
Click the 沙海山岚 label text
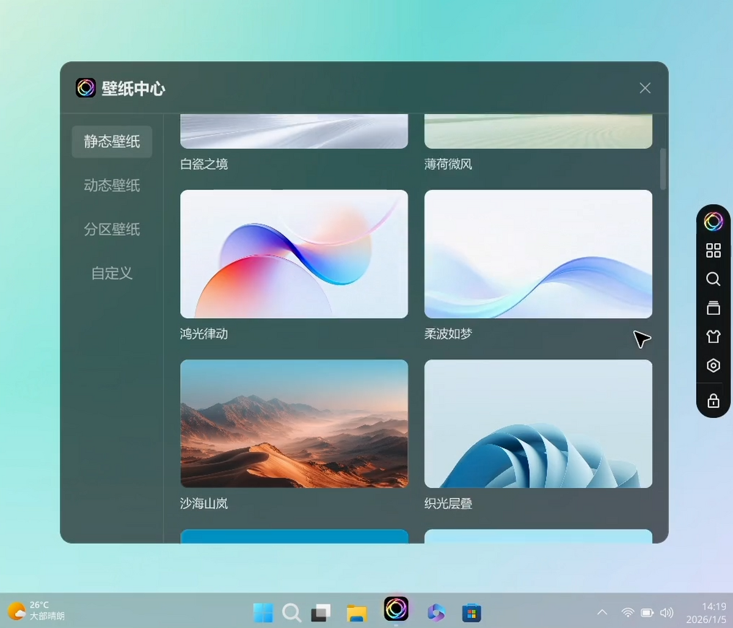[x=204, y=504]
